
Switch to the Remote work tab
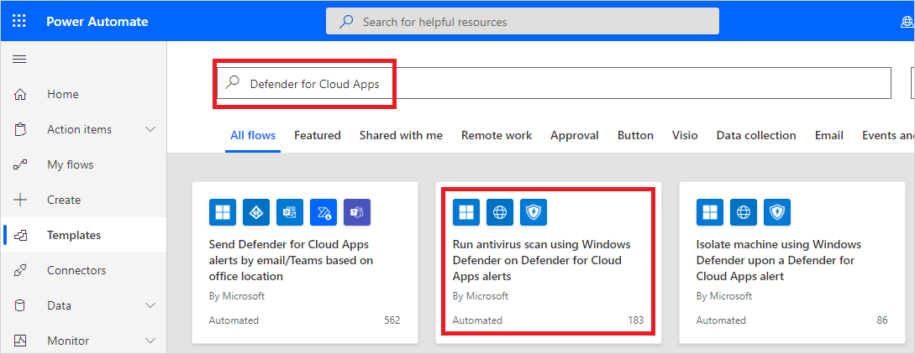click(x=497, y=136)
